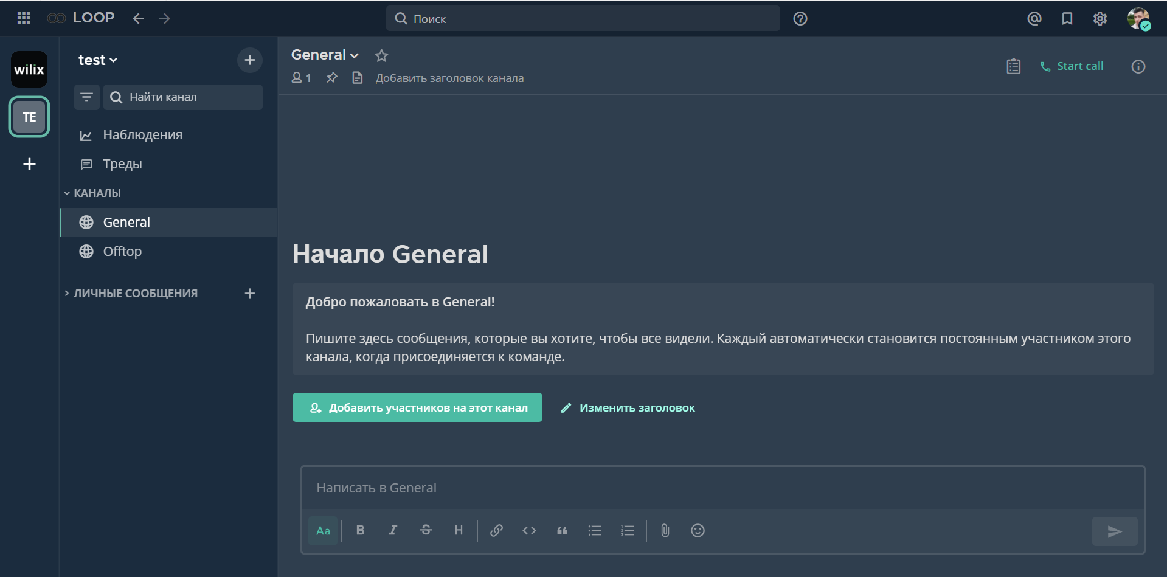Open the product switcher grid menu

click(x=24, y=18)
